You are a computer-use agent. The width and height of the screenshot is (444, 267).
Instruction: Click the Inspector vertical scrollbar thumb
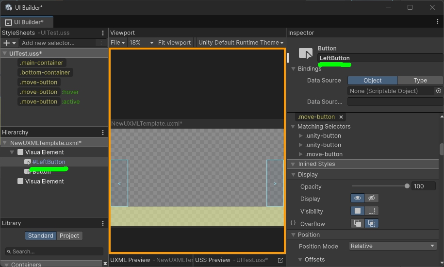pos(442,149)
